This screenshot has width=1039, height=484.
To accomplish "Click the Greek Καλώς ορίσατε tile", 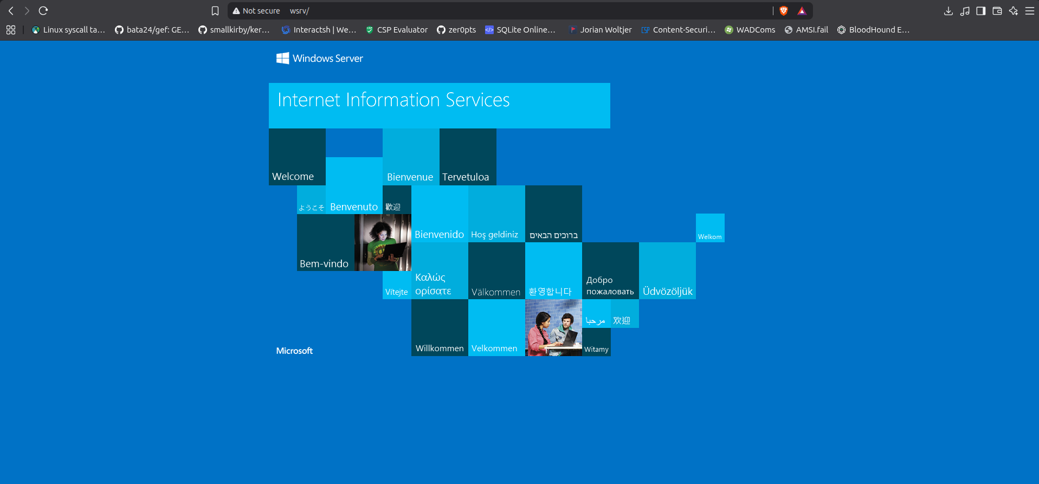I will point(440,270).
